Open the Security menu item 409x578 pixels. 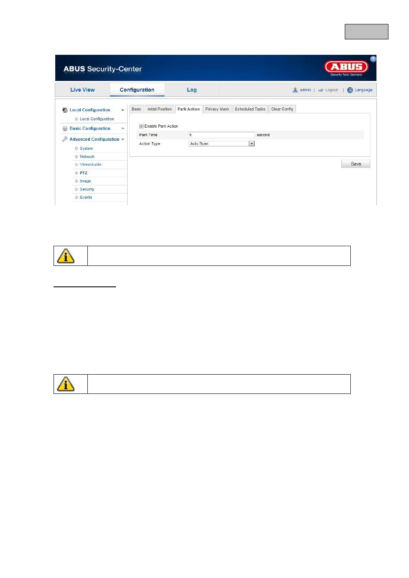(87, 189)
